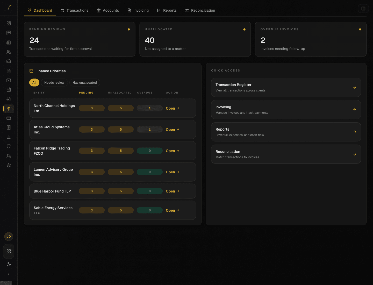Toggle dark mode with the moon icon
373x285 pixels.
tap(9, 264)
